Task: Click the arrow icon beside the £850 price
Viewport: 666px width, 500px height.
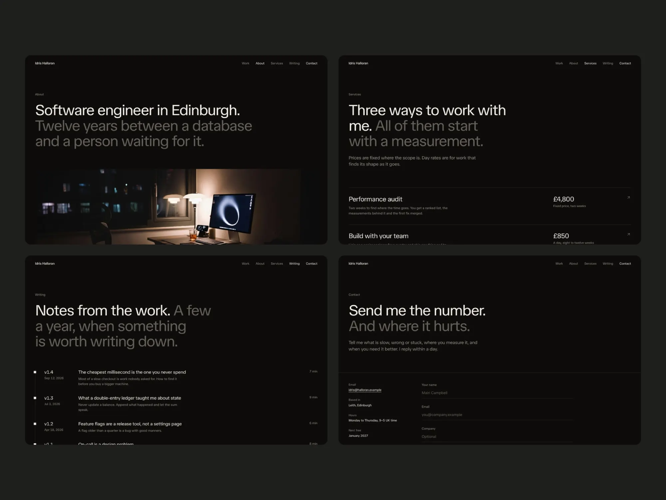Action: pos(628,234)
